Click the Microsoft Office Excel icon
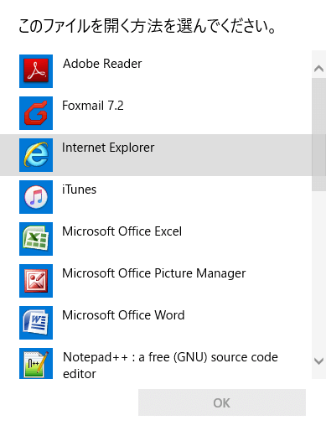 click(36, 239)
